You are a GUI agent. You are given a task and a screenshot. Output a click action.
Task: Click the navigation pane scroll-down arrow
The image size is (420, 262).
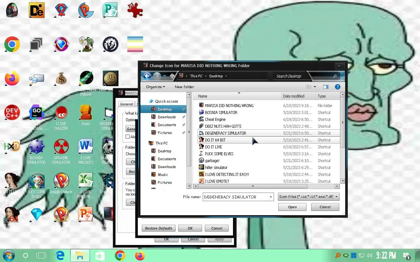click(189, 186)
